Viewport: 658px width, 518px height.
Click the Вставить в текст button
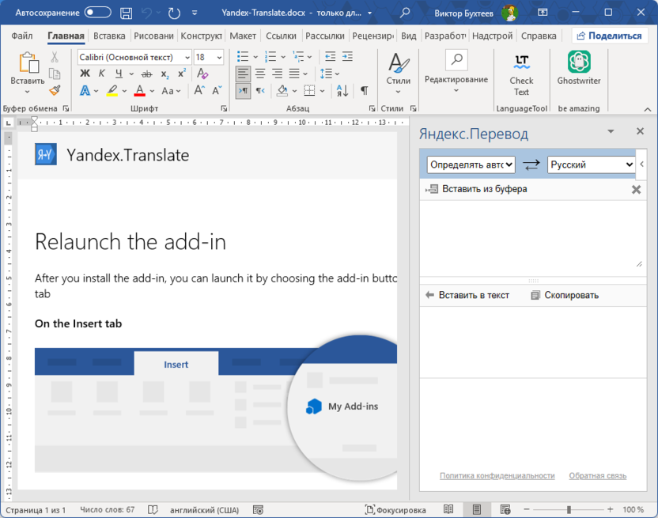tap(467, 295)
